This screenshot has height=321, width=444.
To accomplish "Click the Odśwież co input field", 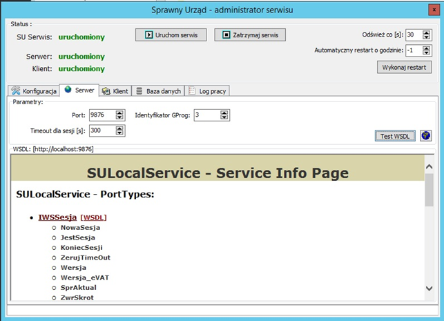I will (414, 35).
